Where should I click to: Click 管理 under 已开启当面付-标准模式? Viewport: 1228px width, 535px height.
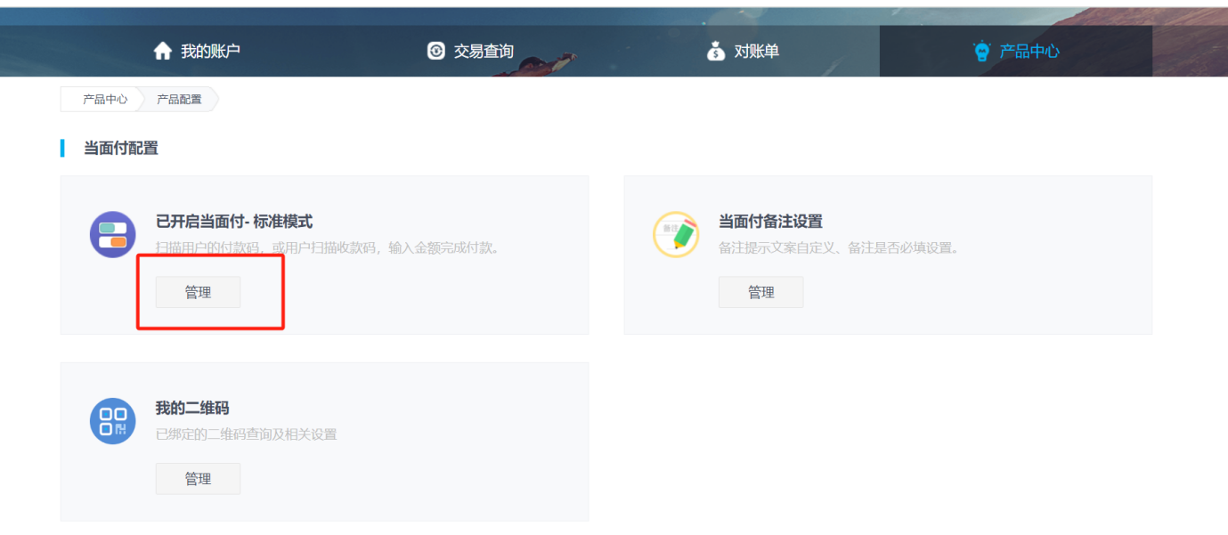(198, 292)
